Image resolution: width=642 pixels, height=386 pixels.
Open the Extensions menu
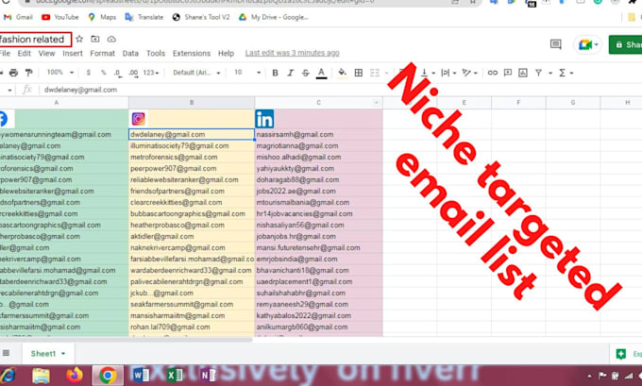192,54
